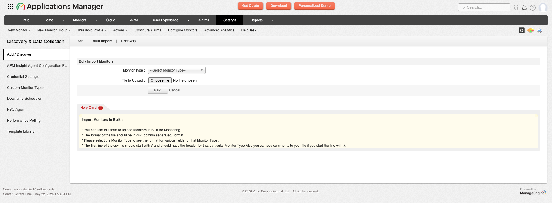The image size is (552, 203).
Task: Open Performance Polling in sidebar
Action: click(x=24, y=121)
